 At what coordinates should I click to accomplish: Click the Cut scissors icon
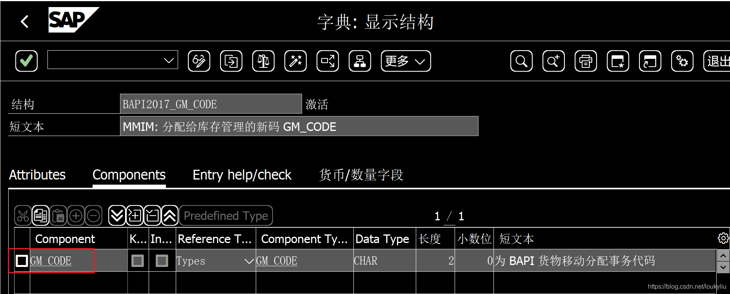click(x=23, y=216)
